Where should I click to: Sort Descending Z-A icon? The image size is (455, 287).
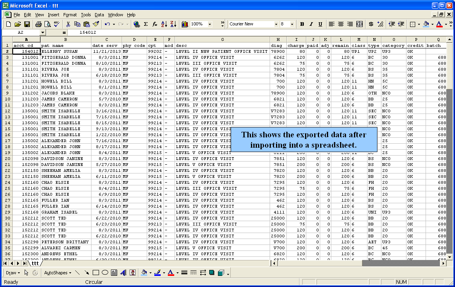(173, 24)
